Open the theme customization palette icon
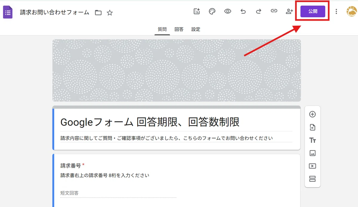 pyautogui.click(x=212, y=12)
